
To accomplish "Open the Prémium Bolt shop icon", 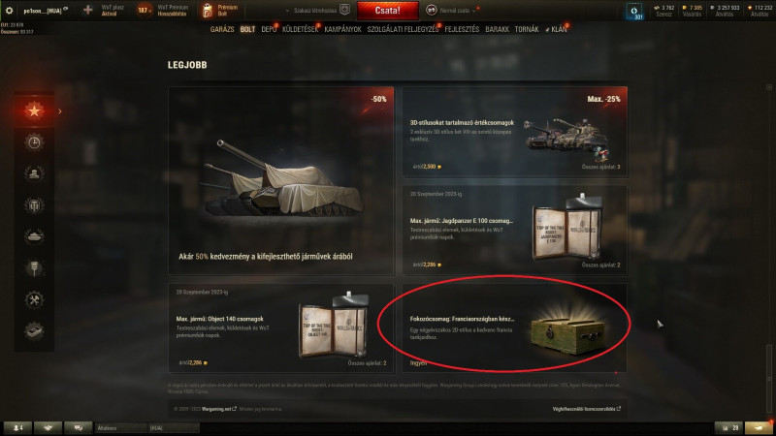I will tap(208, 10).
